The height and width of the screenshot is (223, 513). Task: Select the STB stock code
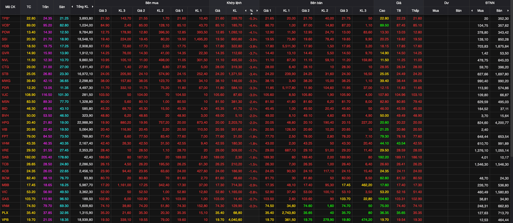tap(5, 74)
